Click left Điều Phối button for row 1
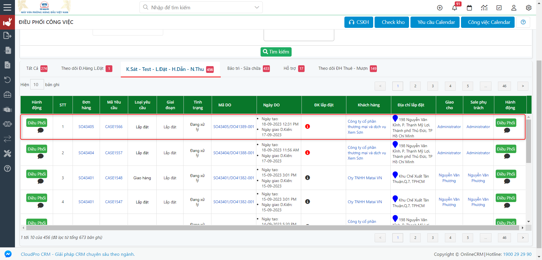This screenshot has width=542, height=260. click(x=37, y=123)
